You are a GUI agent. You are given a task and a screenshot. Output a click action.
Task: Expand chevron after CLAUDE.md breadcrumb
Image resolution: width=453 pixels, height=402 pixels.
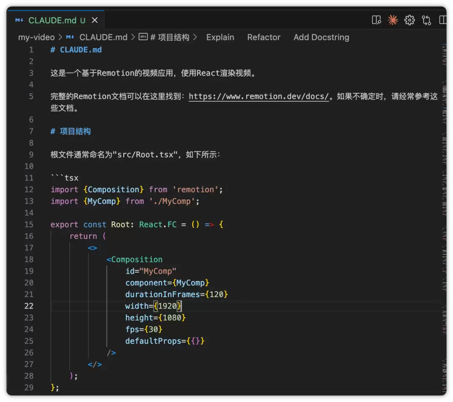point(133,37)
